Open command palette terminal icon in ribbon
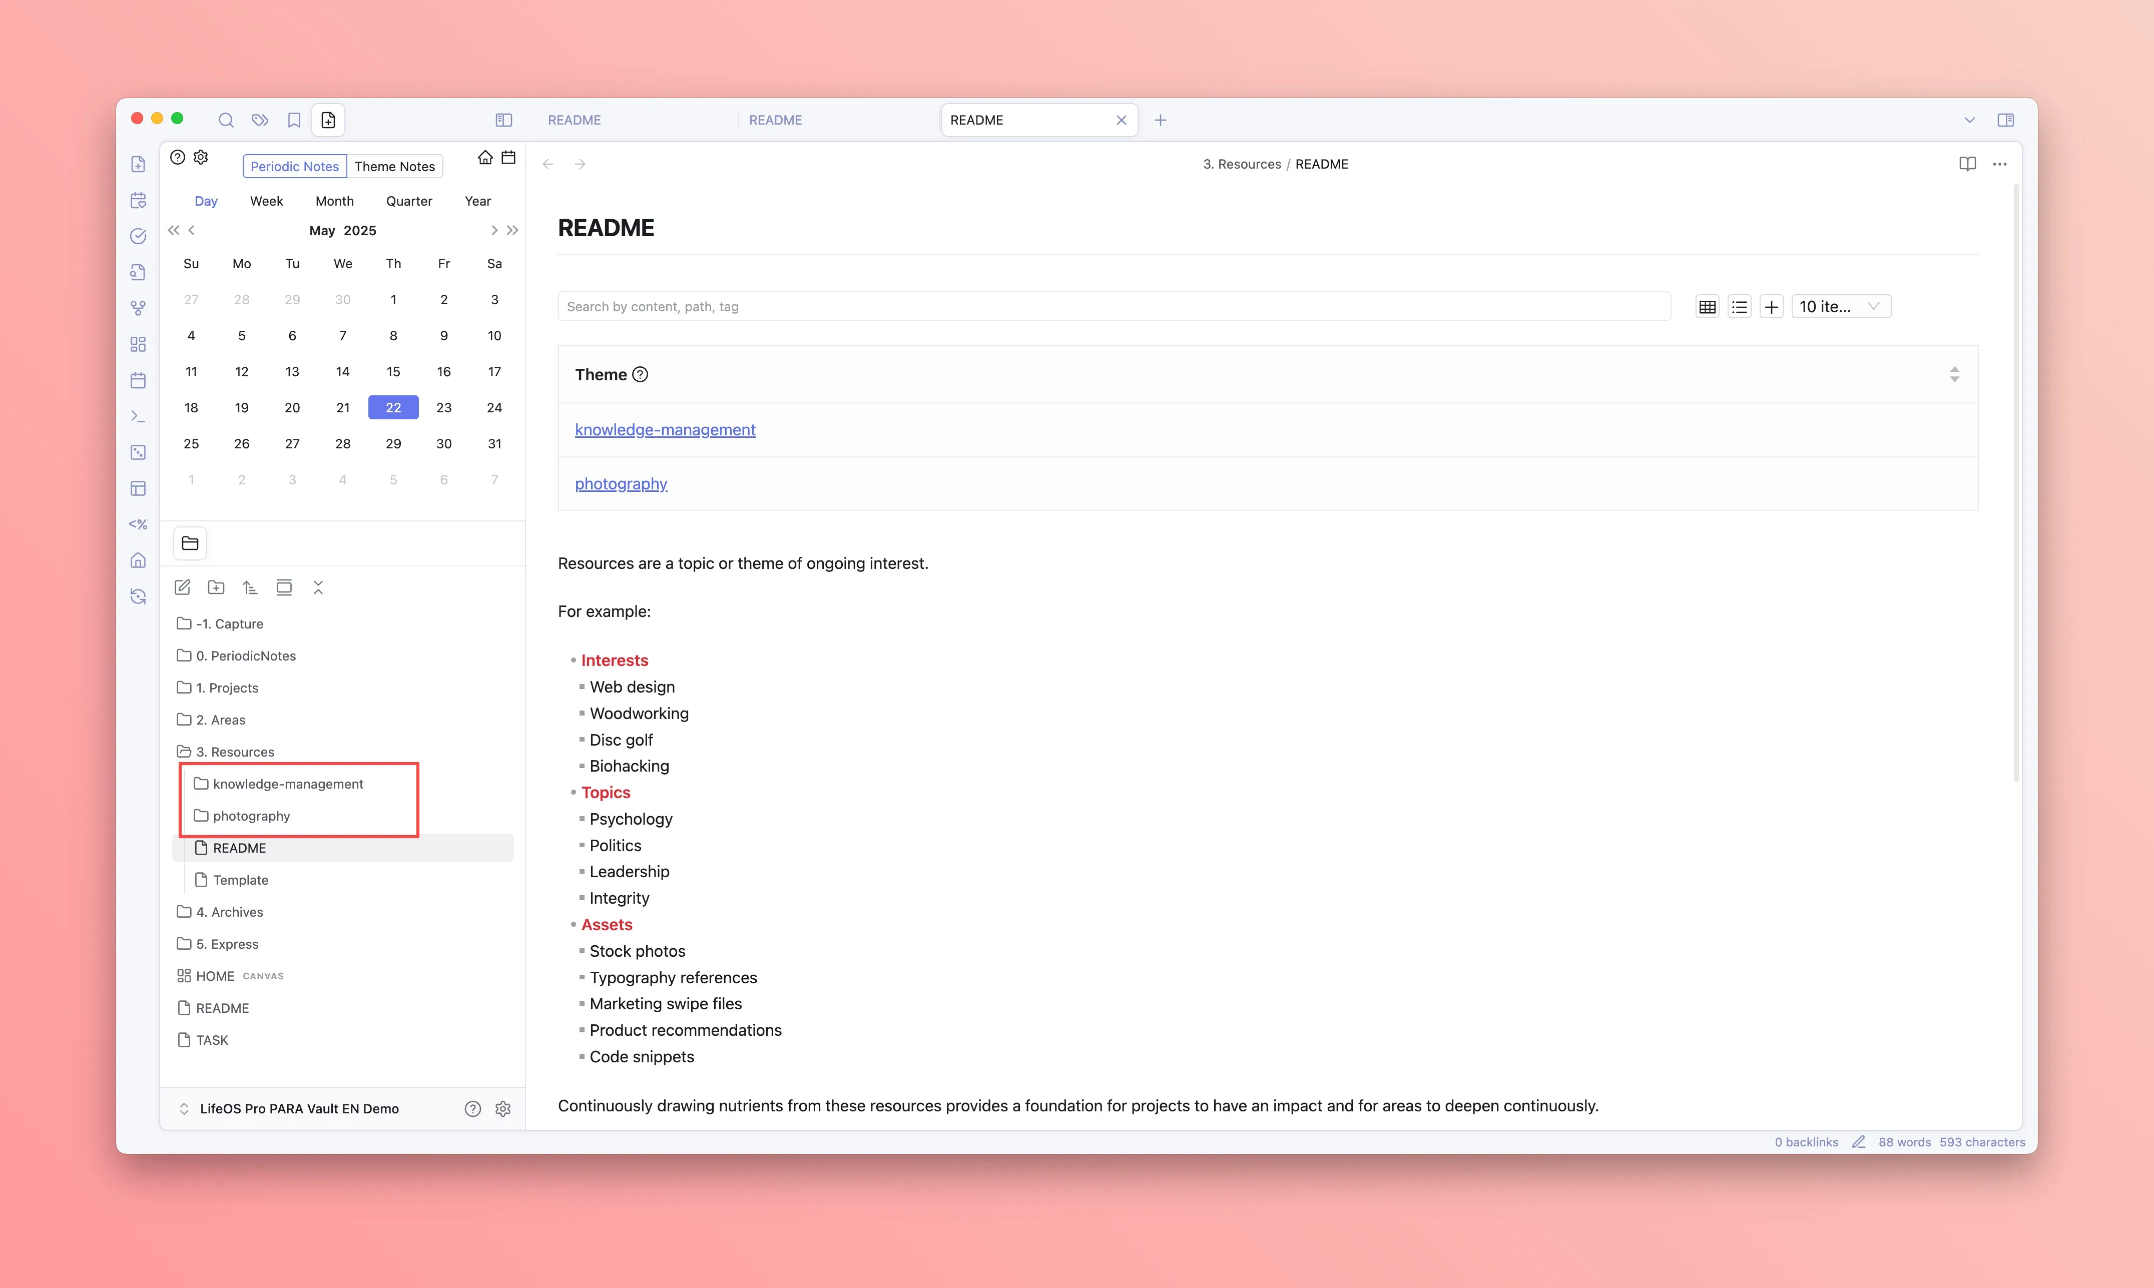Image resolution: width=2154 pixels, height=1288 pixels. [138, 417]
